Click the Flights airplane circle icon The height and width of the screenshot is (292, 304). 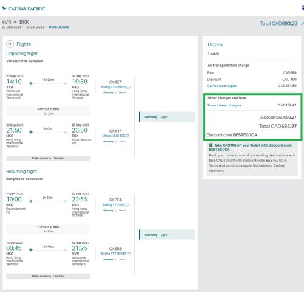10,44
